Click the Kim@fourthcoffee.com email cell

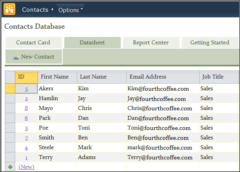[162, 89]
